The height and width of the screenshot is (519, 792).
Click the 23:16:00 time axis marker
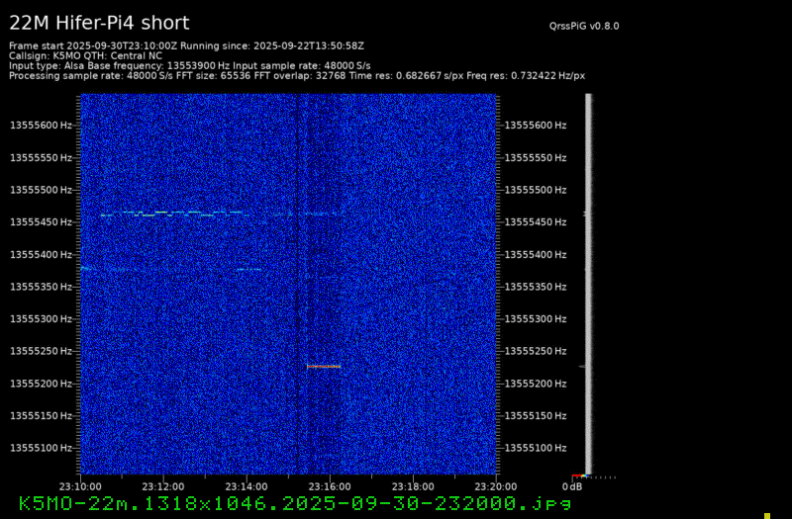click(330, 486)
